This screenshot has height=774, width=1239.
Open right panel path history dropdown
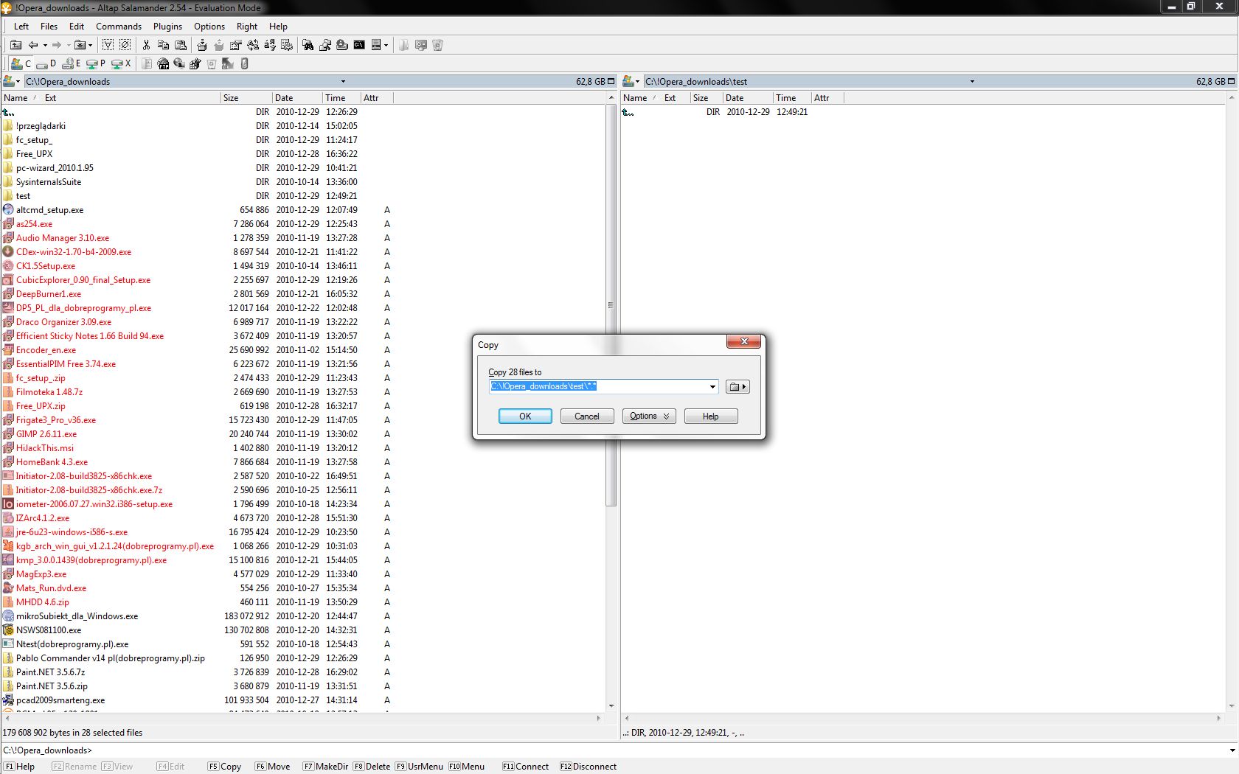click(972, 81)
